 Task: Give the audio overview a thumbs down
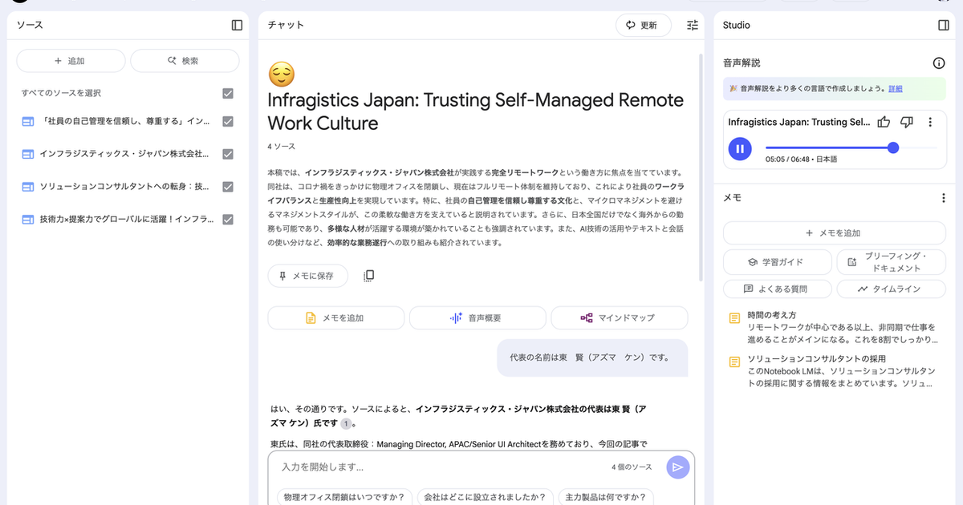(907, 122)
